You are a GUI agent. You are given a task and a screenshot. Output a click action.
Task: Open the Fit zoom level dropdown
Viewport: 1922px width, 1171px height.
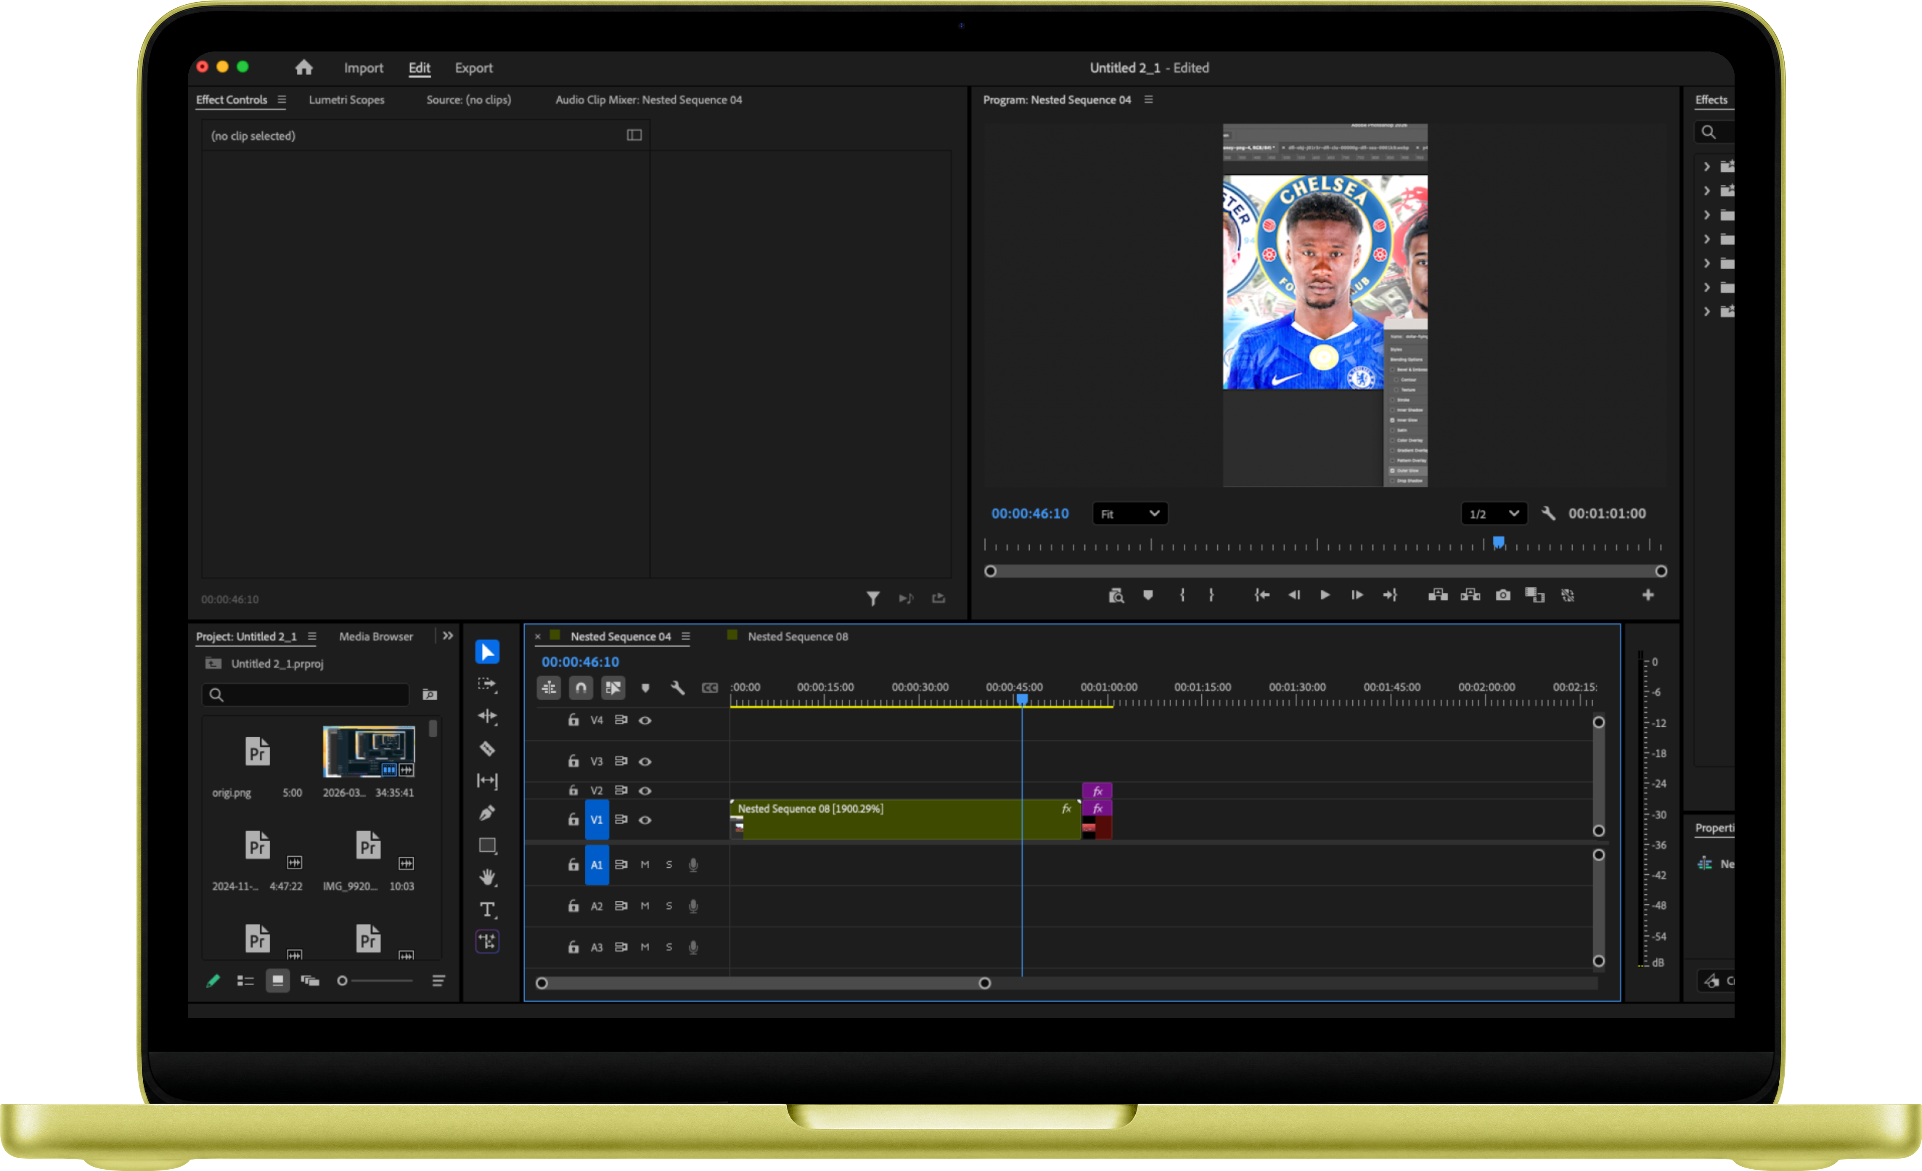click(1130, 514)
